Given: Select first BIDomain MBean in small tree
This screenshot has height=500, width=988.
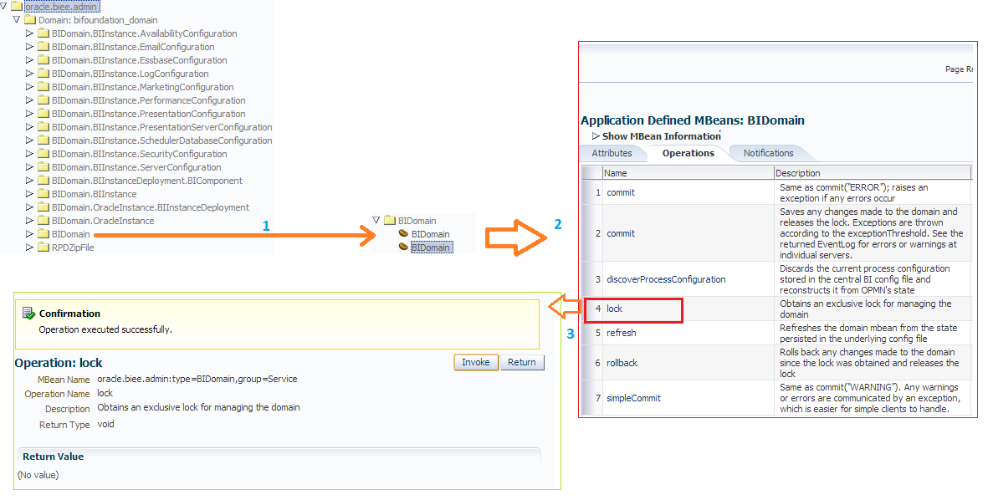Looking at the screenshot, I should tap(430, 234).
